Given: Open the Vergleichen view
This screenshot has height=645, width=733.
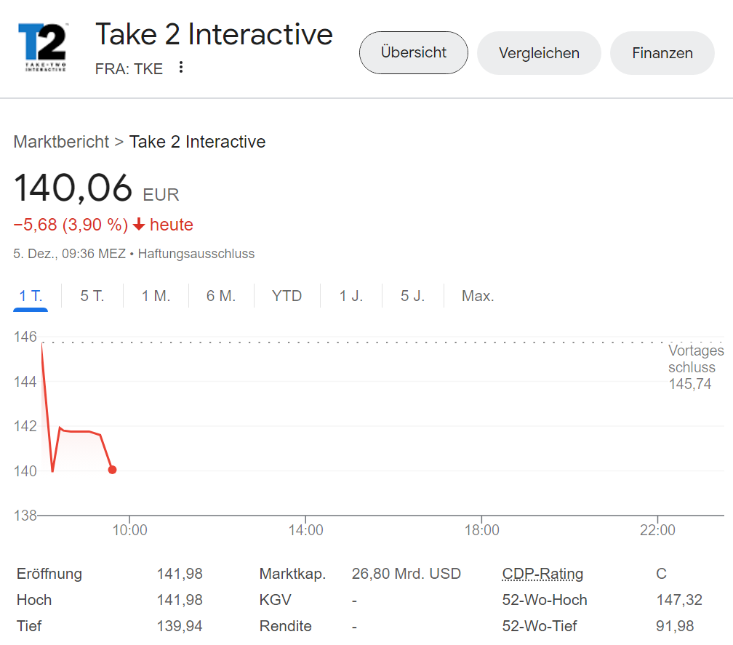Looking at the screenshot, I should [539, 53].
